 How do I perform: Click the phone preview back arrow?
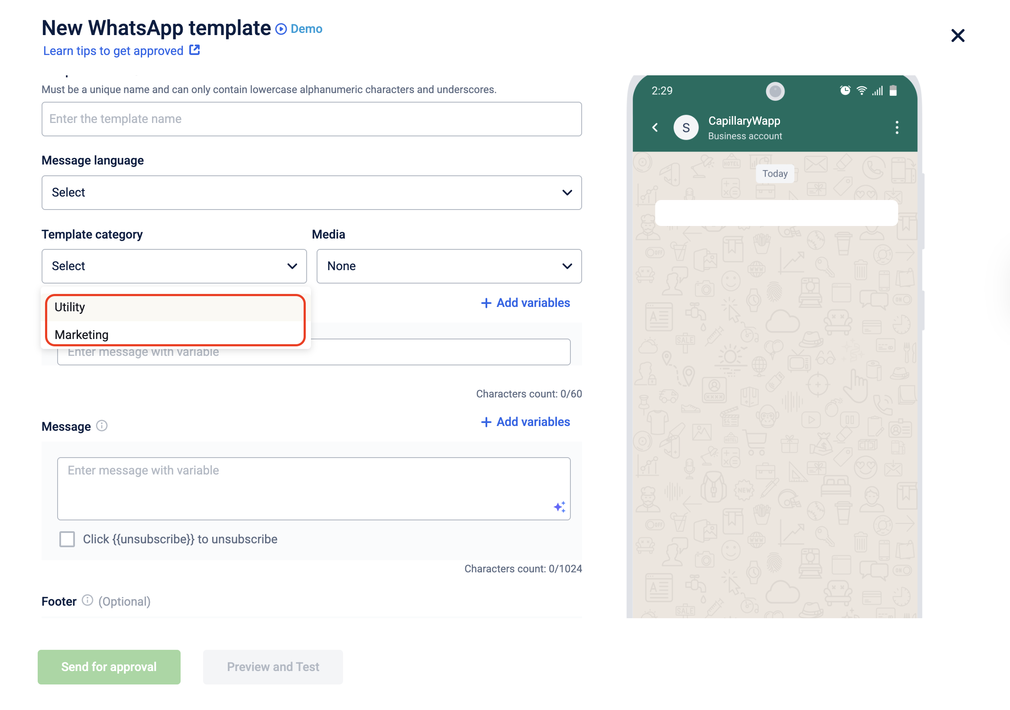655,127
